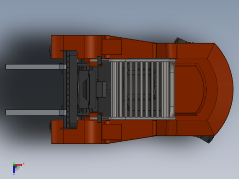Select the dark rear wheel at the bottom right
239x179 pixels.
pyautogui.click(x=206, y=139)
